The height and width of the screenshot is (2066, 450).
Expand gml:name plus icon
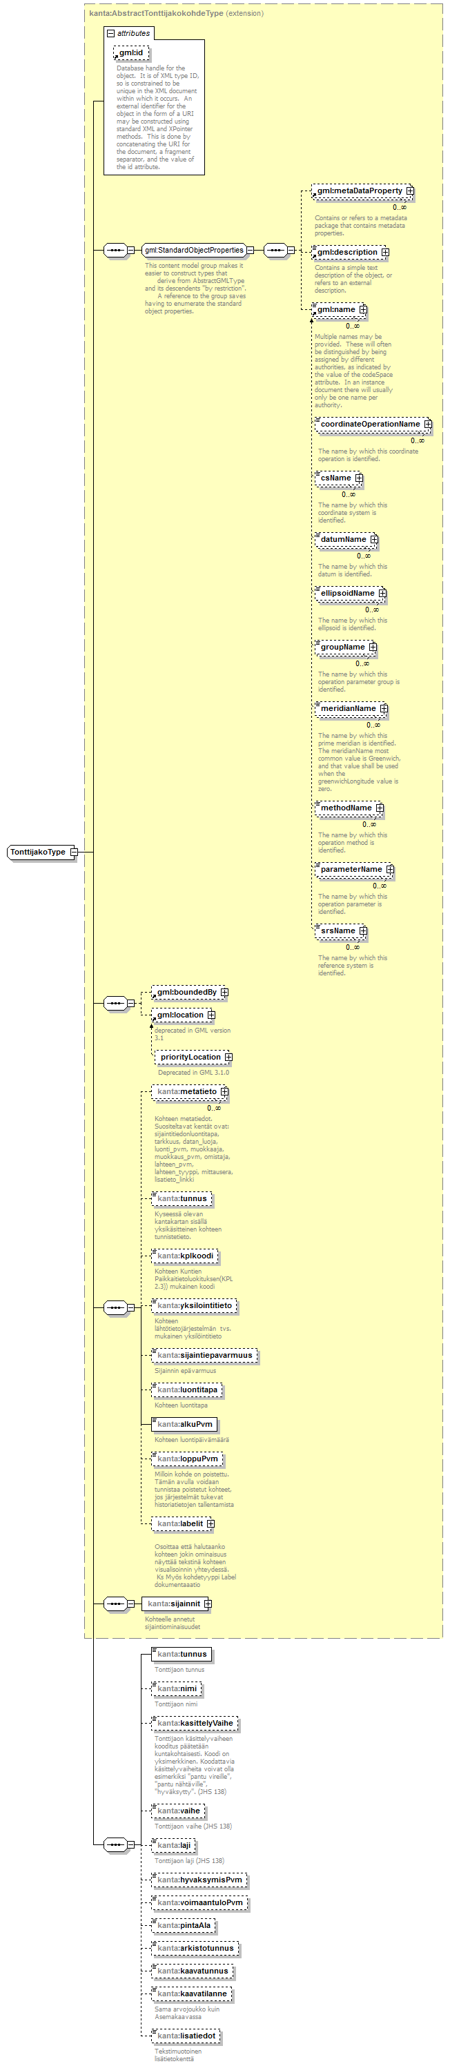[x=363, y=309]
